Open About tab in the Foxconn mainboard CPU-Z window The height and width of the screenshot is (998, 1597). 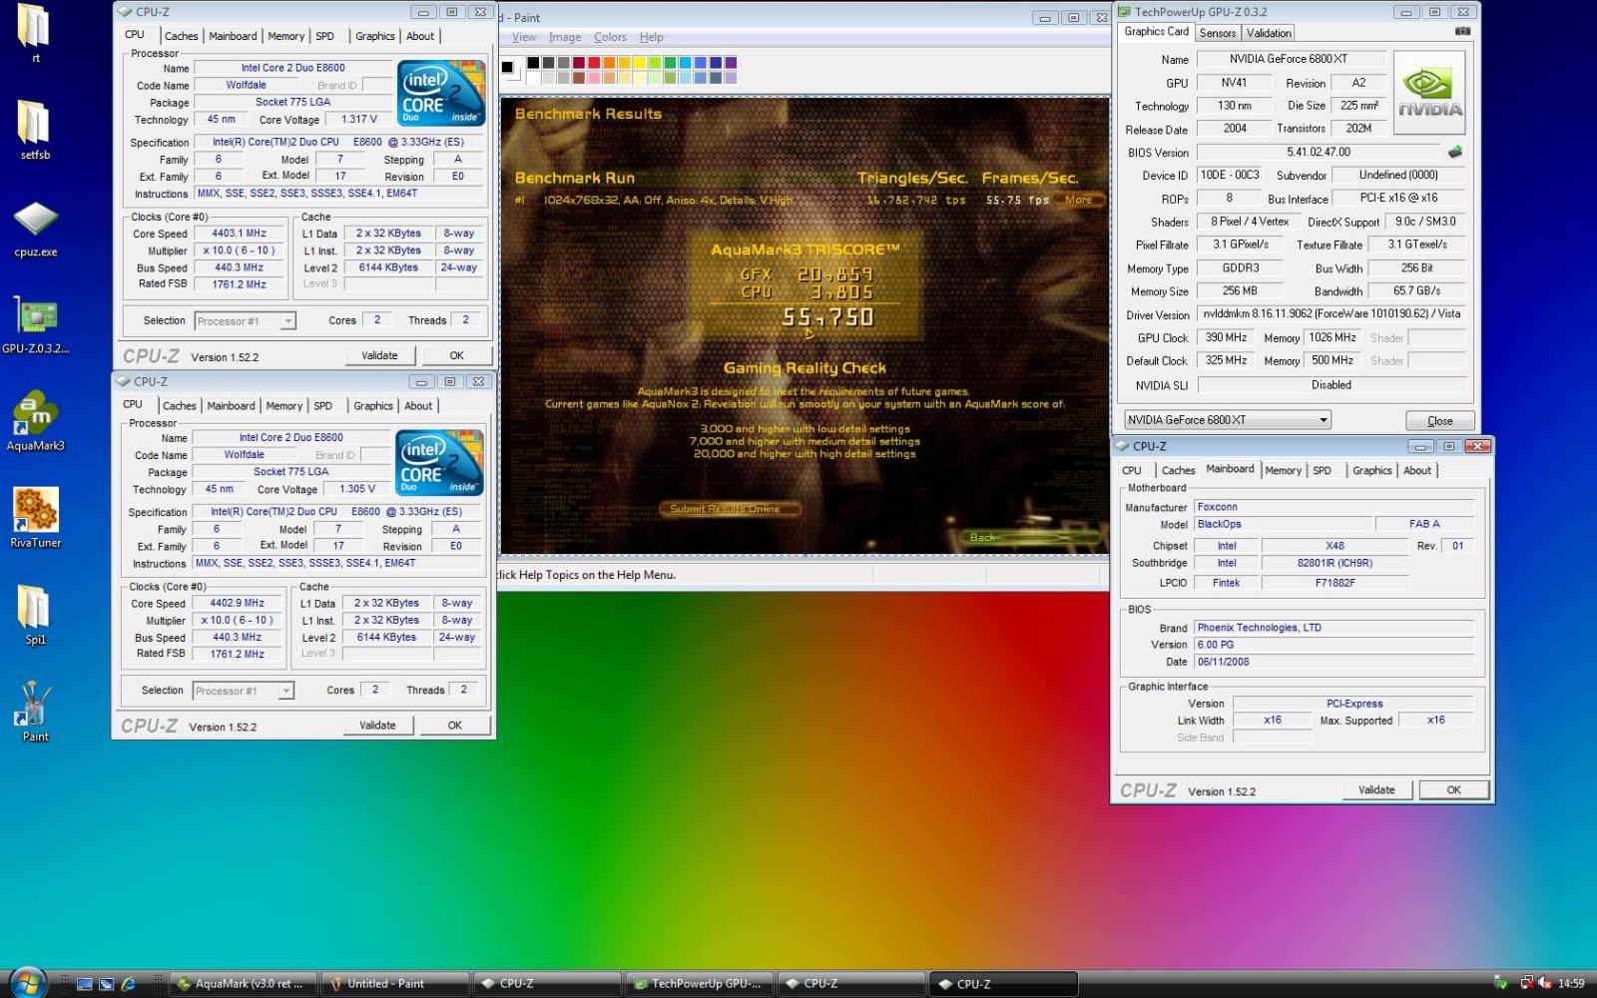pos(1417,470)
